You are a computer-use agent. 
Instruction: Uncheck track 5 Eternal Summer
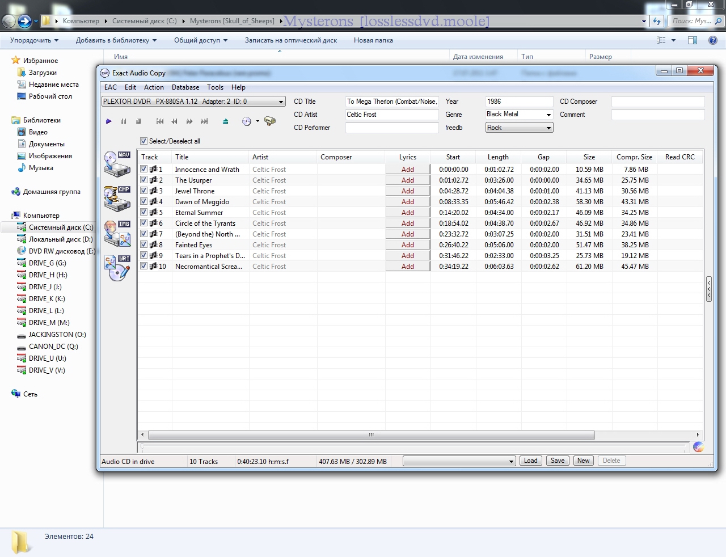click(144, 212)
